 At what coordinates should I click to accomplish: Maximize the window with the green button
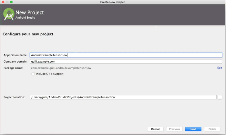point(11,2)
